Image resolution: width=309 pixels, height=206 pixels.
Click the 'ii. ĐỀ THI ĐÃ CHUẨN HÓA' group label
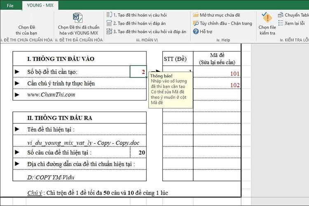79,40
